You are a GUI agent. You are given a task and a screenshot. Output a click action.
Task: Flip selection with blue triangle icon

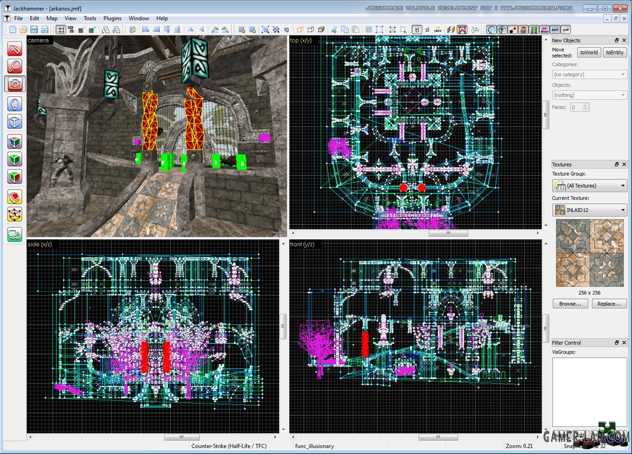(191, 30)
